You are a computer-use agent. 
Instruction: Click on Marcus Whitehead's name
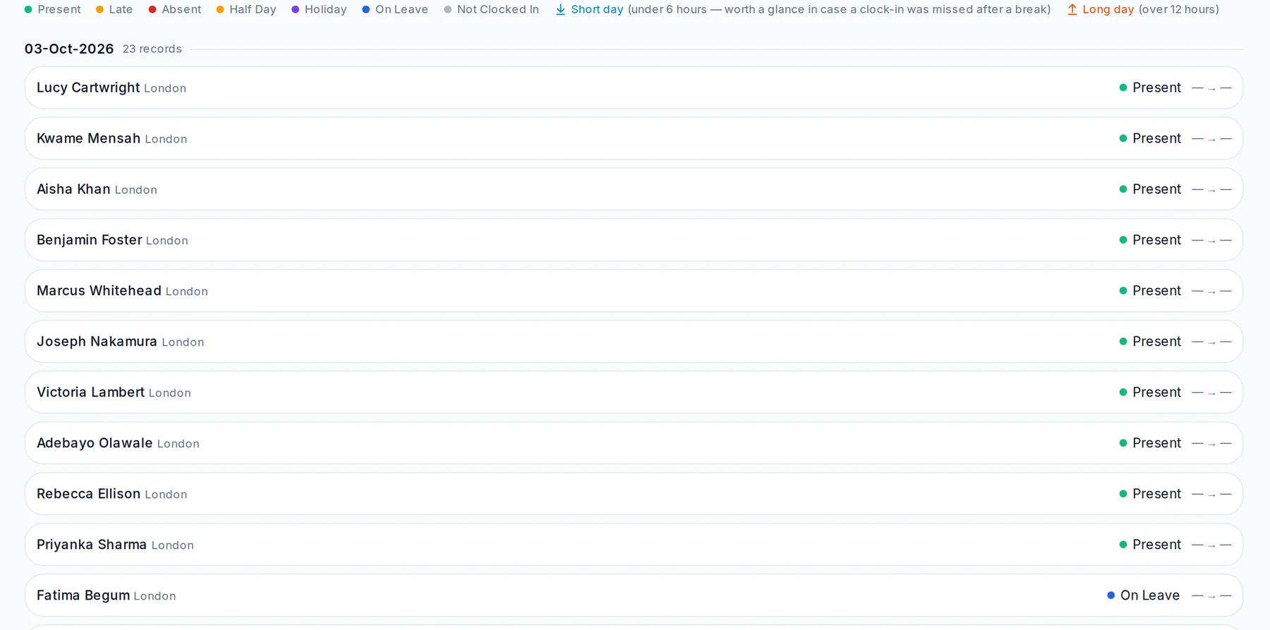(x=99, y=291)
